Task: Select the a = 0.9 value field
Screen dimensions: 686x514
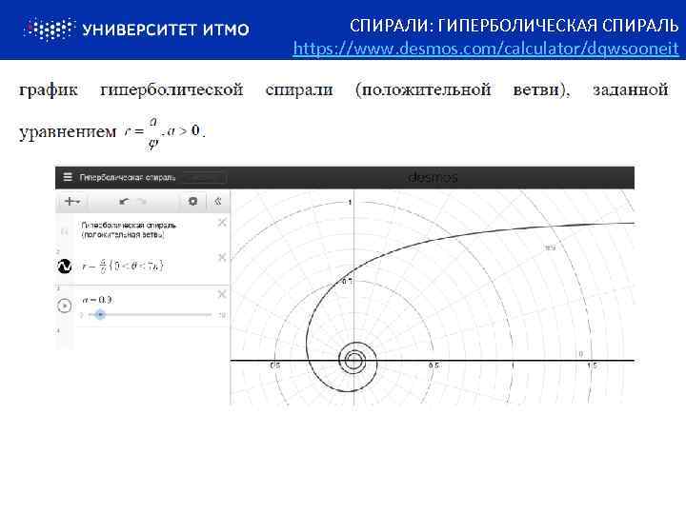Action: point(96,300)
